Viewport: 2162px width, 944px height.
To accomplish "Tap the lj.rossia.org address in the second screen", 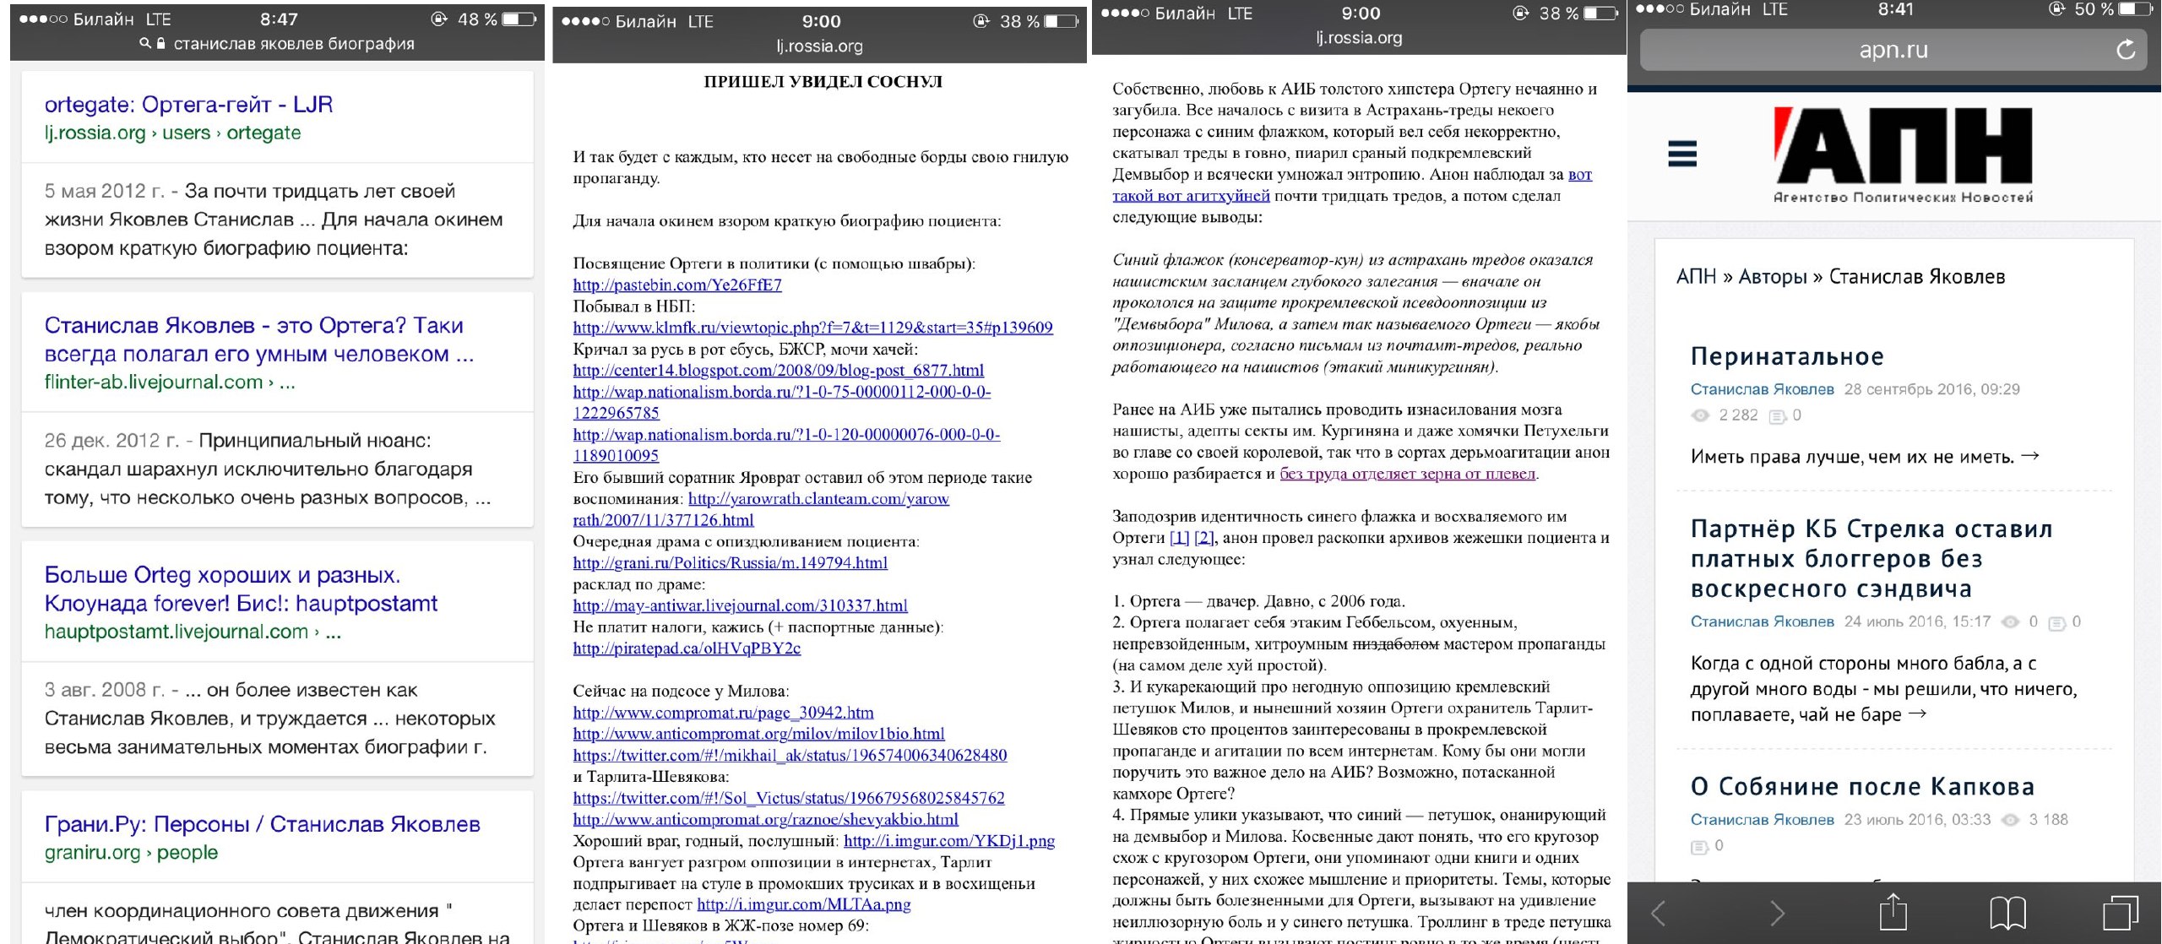I will [x=819, y=46].
